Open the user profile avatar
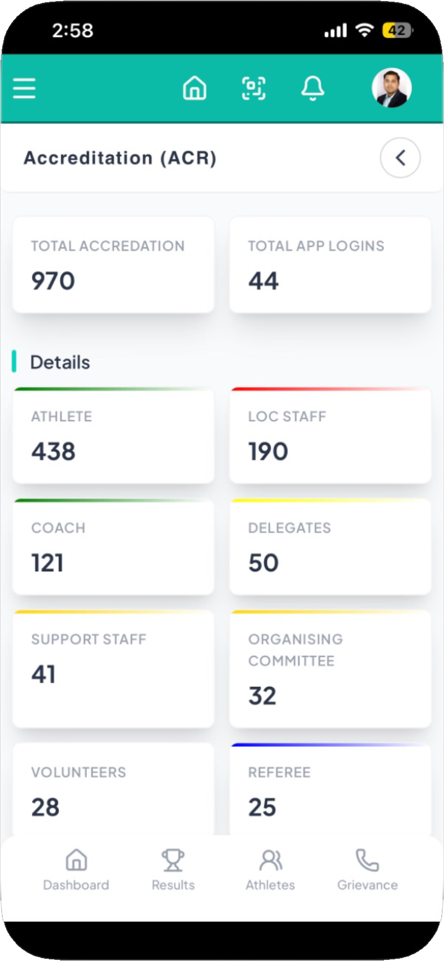 click(x=392, y=88)
